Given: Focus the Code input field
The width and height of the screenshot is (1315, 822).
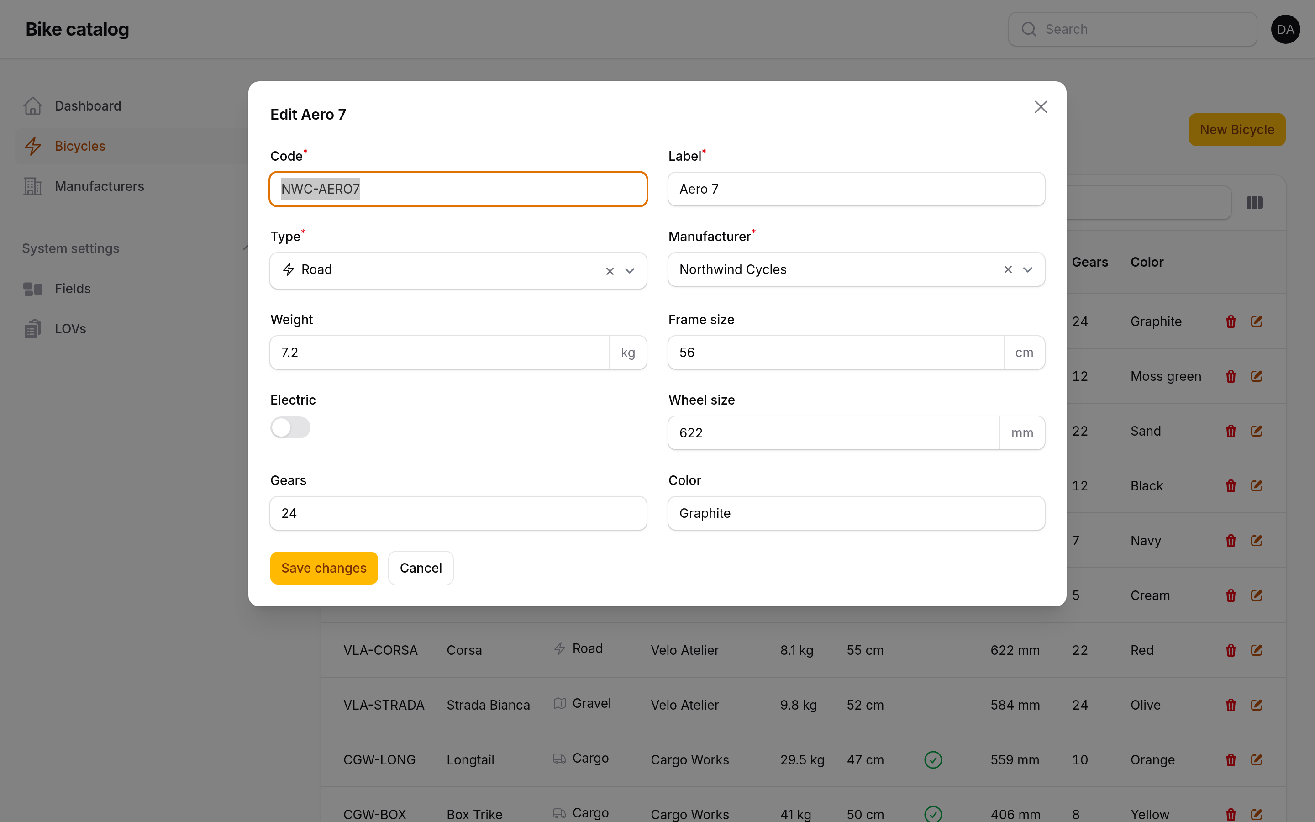Looking at the screenshot, I should tap(458, 189).
